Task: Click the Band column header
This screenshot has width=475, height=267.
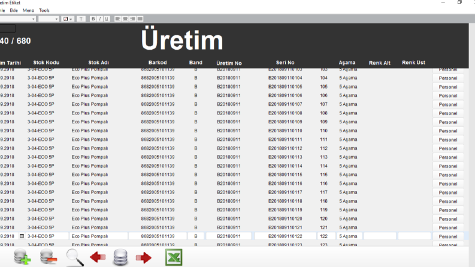Action: coord(196,63)
